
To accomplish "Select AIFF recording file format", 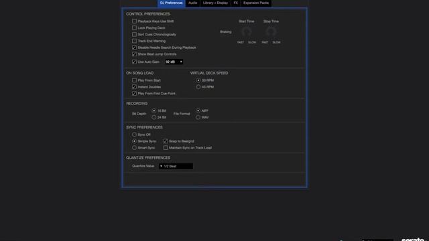I will pyautogui.click(x=198, y=110).
